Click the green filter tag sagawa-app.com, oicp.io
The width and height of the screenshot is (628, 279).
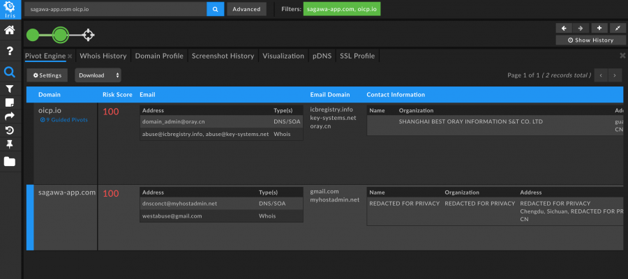click(x=342, y=9)
